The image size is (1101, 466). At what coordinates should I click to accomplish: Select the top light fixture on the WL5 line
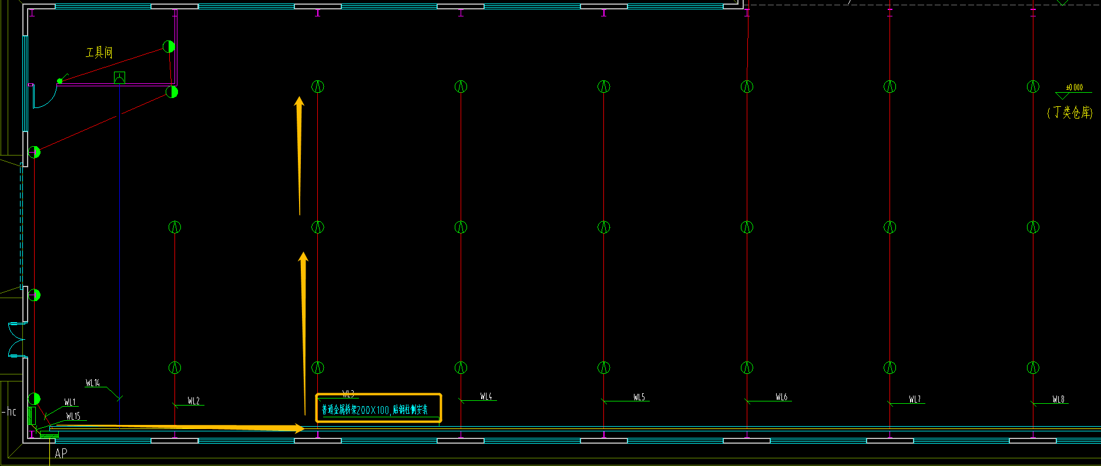(x=604, y=87)
